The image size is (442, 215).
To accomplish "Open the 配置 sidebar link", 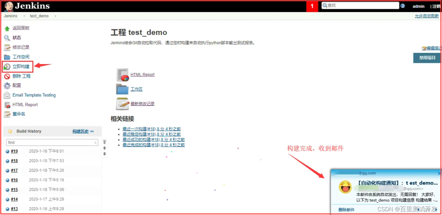I will [17, 85].
